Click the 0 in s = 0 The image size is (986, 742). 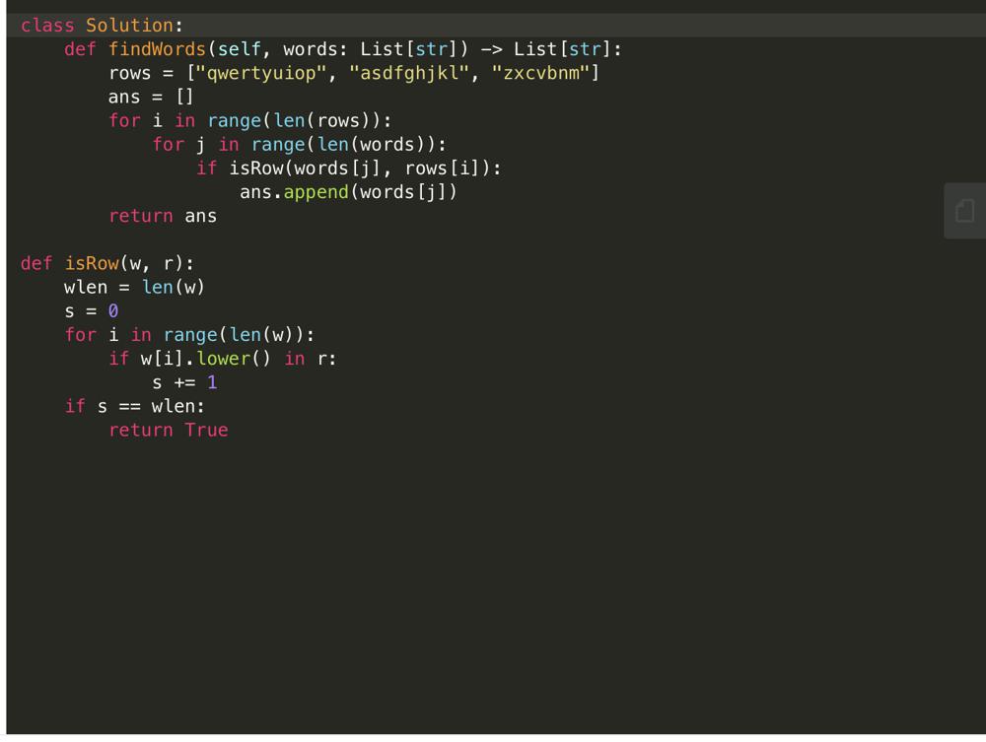click(113, 310)
